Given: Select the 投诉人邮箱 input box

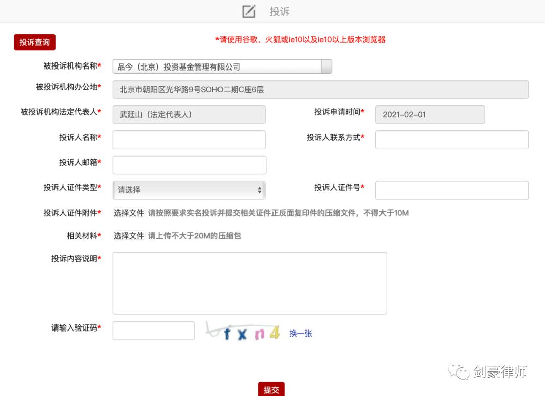Looking at the screenshot, I should [x=189, y=165].
